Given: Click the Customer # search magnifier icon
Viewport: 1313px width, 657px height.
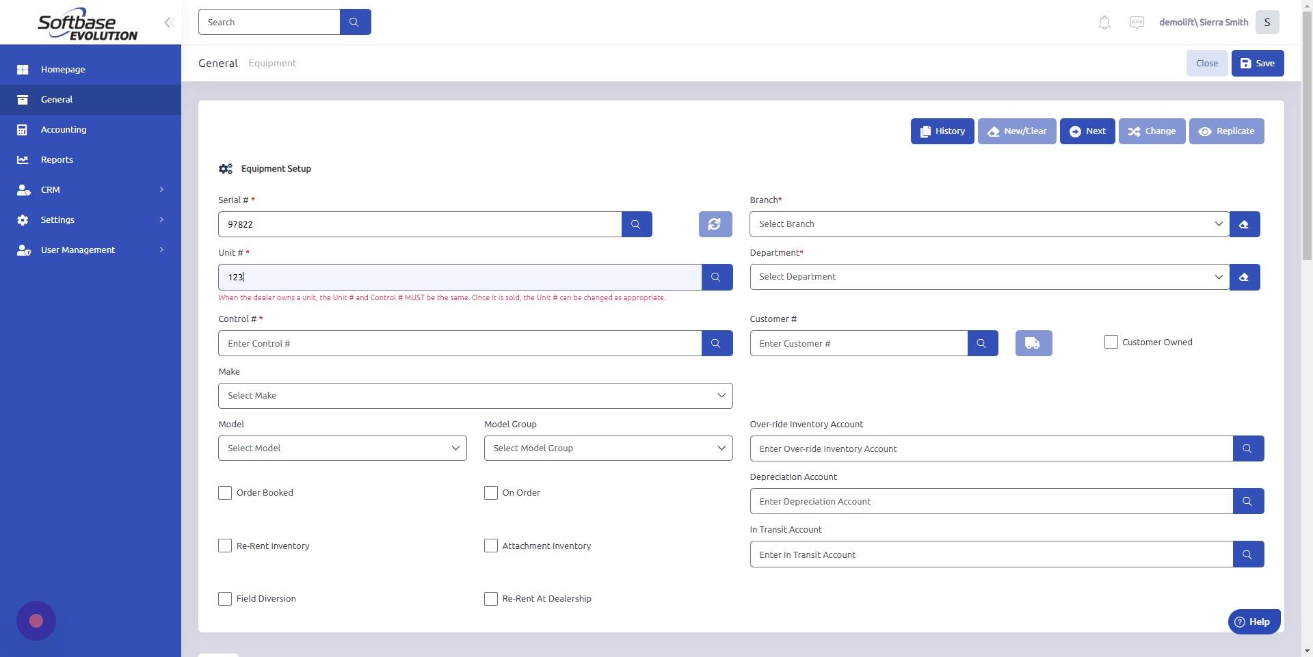Looking at the screenshot, I should point(982,343).
